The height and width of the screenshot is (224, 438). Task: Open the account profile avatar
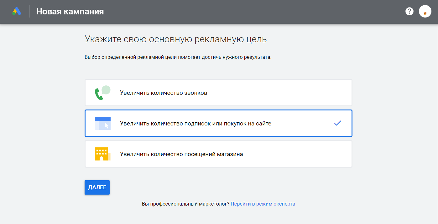pos(425,12)
